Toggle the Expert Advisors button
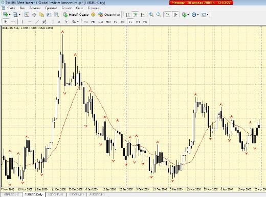Screen dimensions: 266x197 [x=109, y=15]
